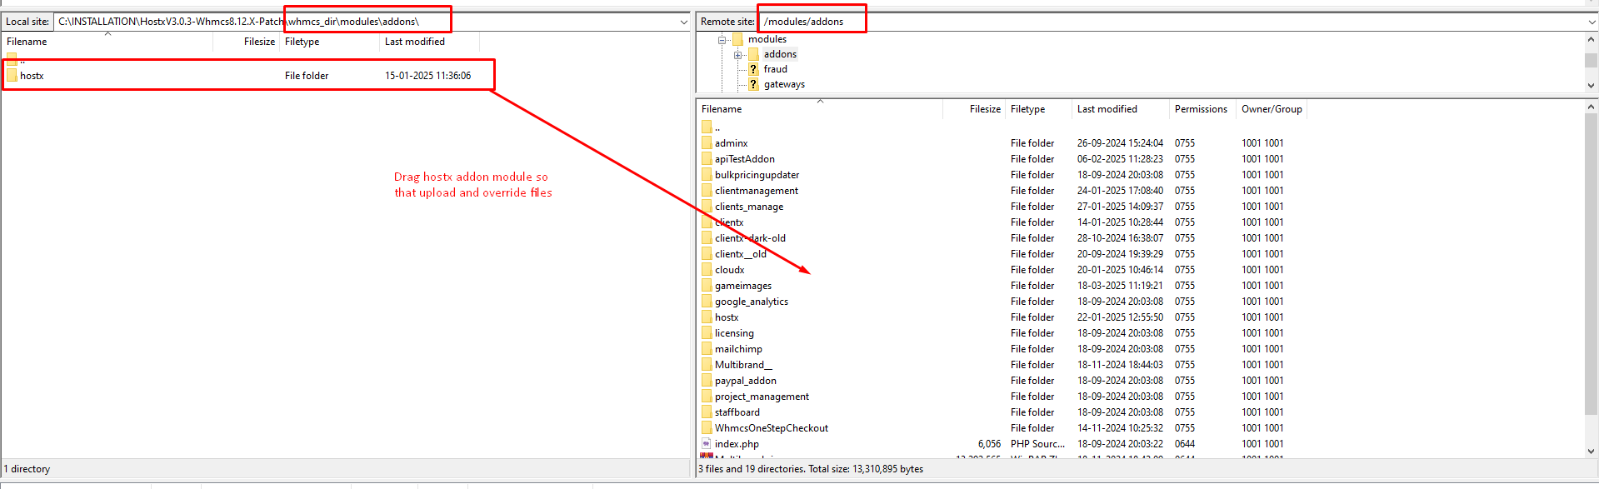Viewport: 1599px width, 489px height.
Task: Select the mailchimp folder in remote list
Action: click(x=738, y=349)
